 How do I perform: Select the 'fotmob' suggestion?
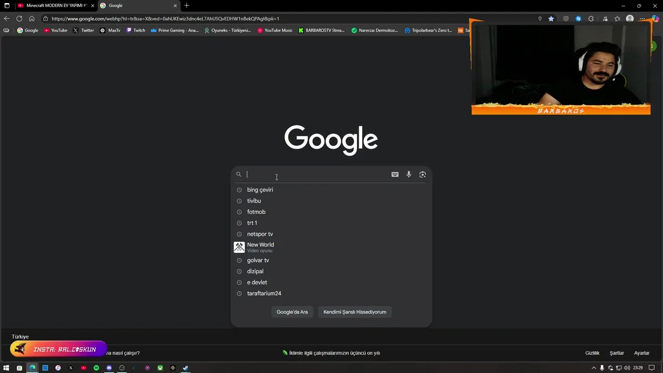(331, 212)
